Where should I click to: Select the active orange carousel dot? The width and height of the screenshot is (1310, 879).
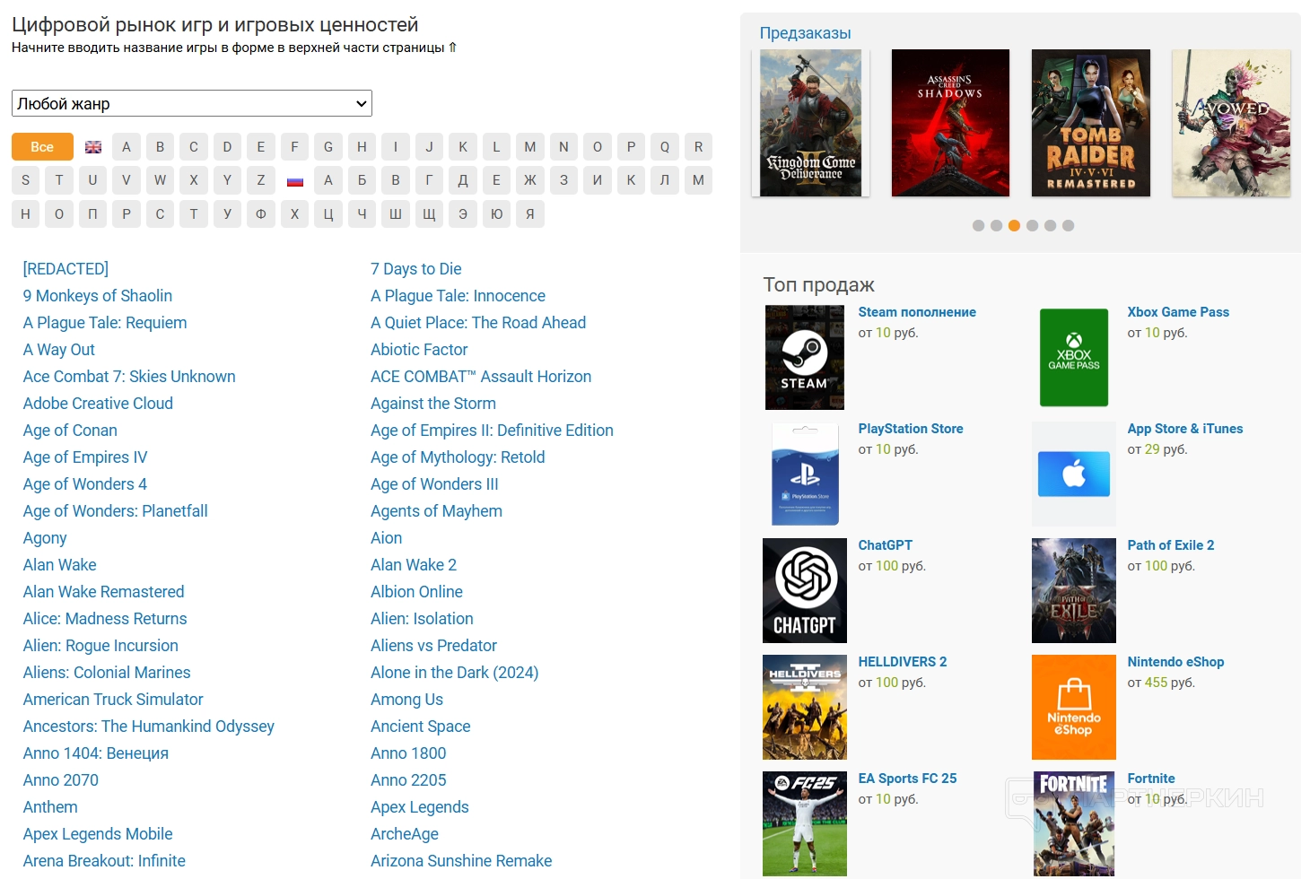(1014, 226)
